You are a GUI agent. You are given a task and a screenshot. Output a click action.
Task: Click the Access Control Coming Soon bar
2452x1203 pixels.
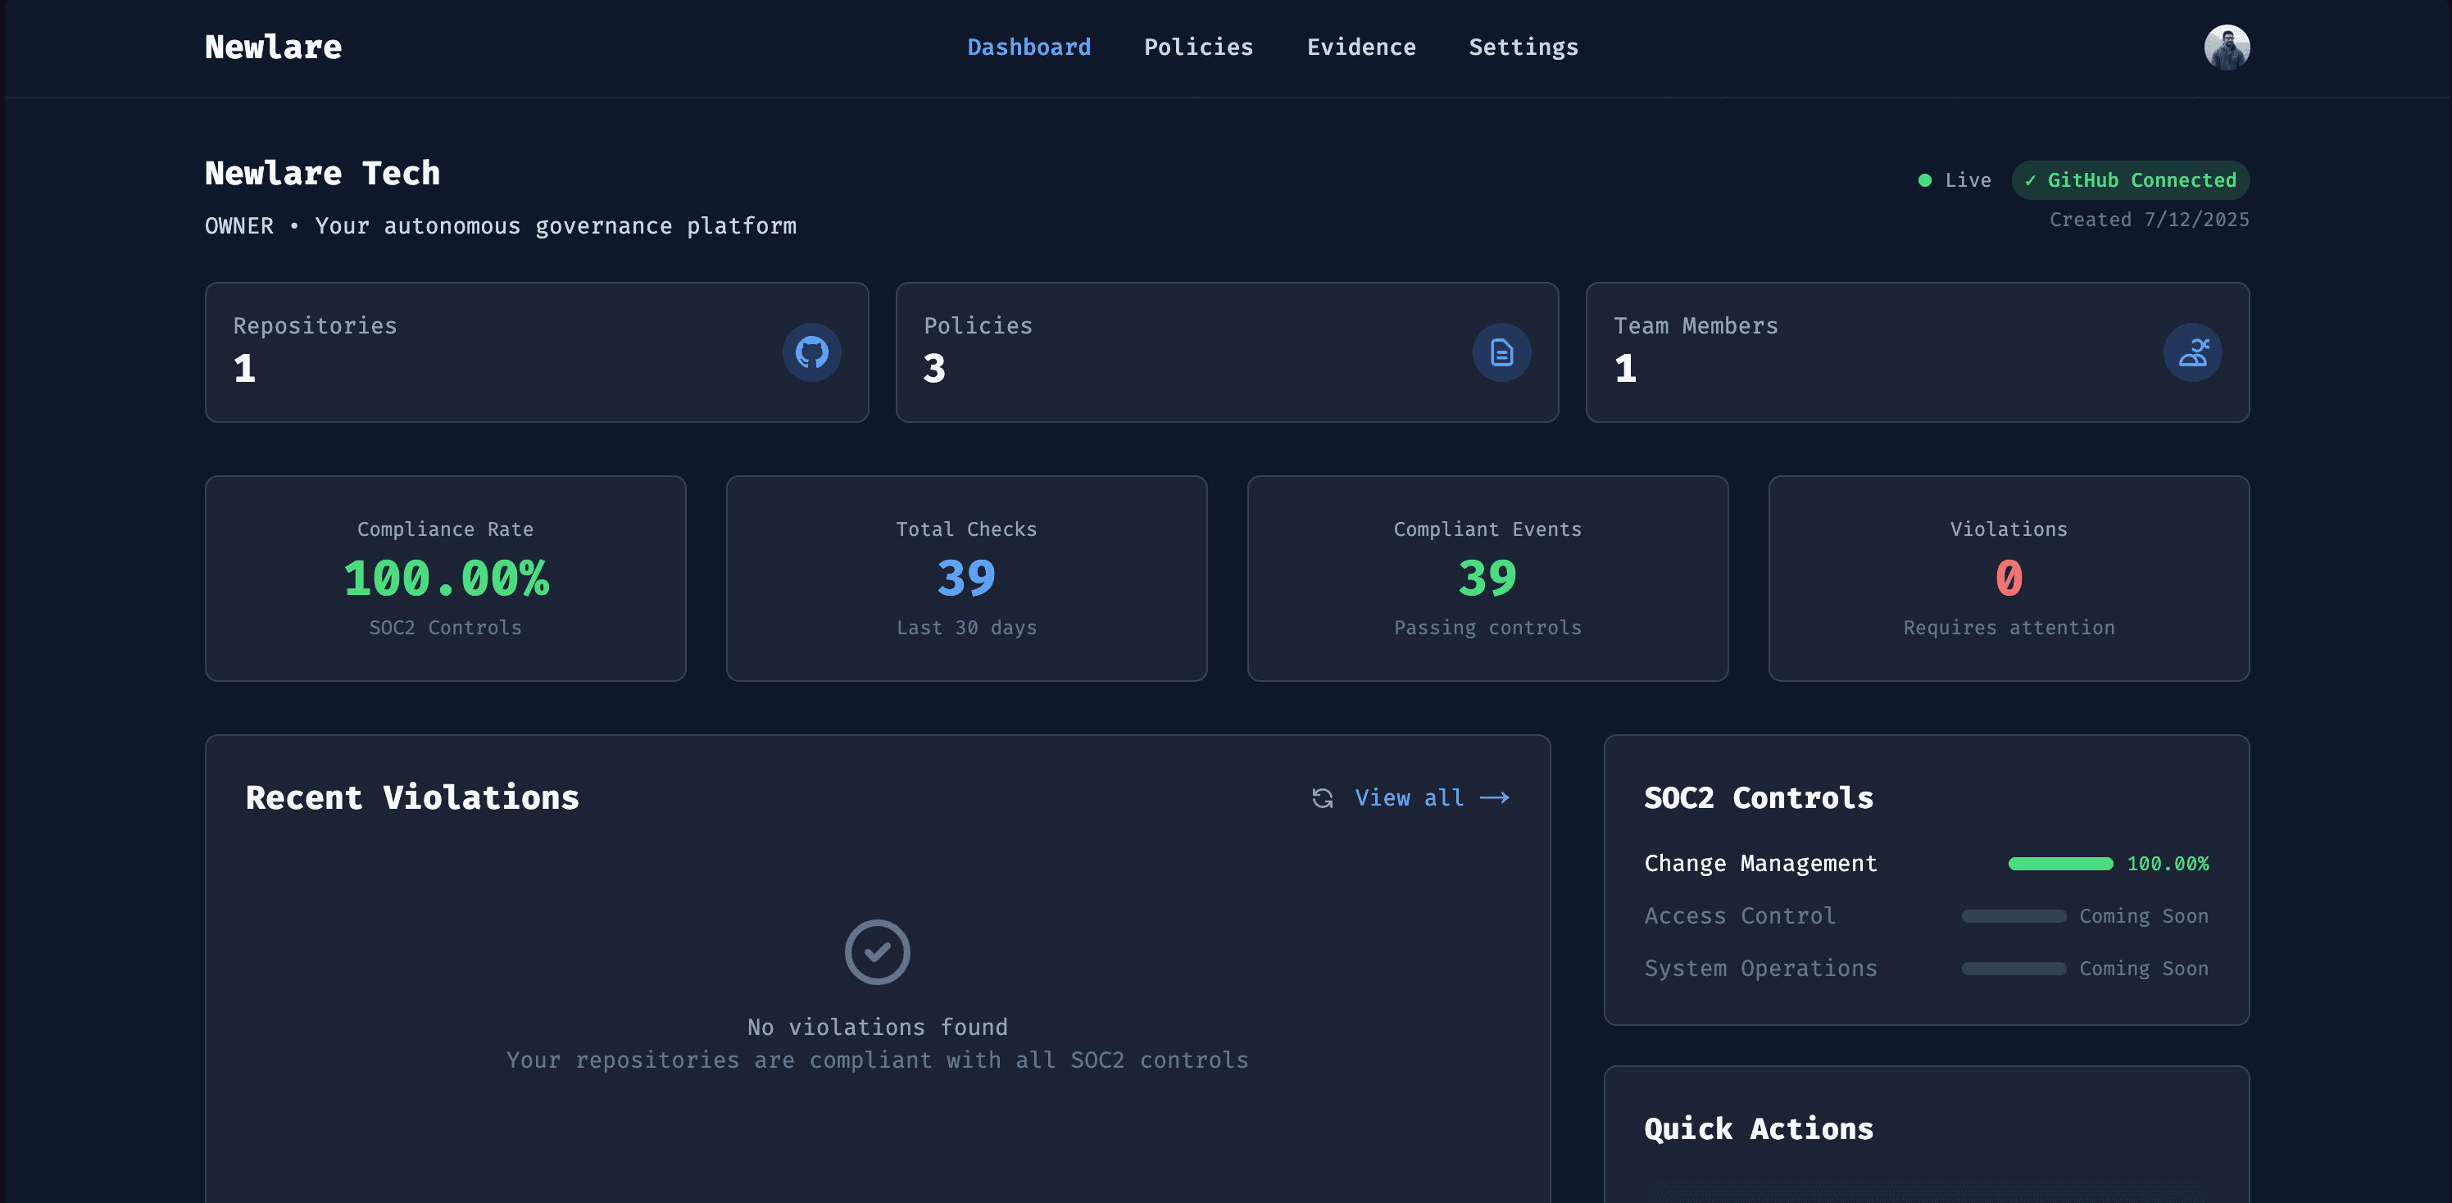click(2014, 915)
